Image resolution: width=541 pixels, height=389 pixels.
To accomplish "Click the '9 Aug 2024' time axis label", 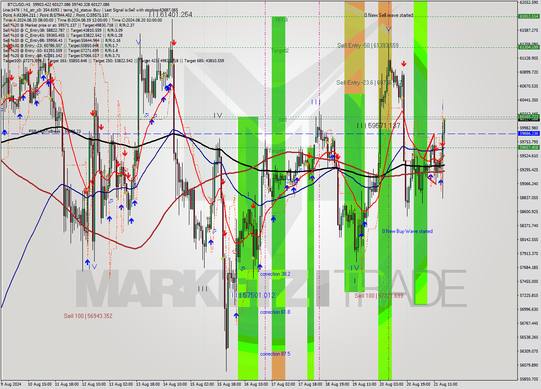I will [x=11, y=385].
